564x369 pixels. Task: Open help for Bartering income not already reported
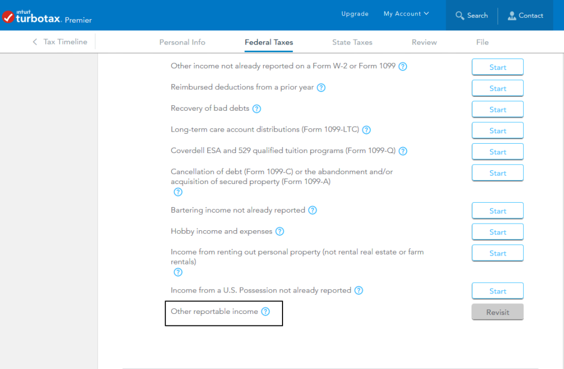[x=312, y=210]
